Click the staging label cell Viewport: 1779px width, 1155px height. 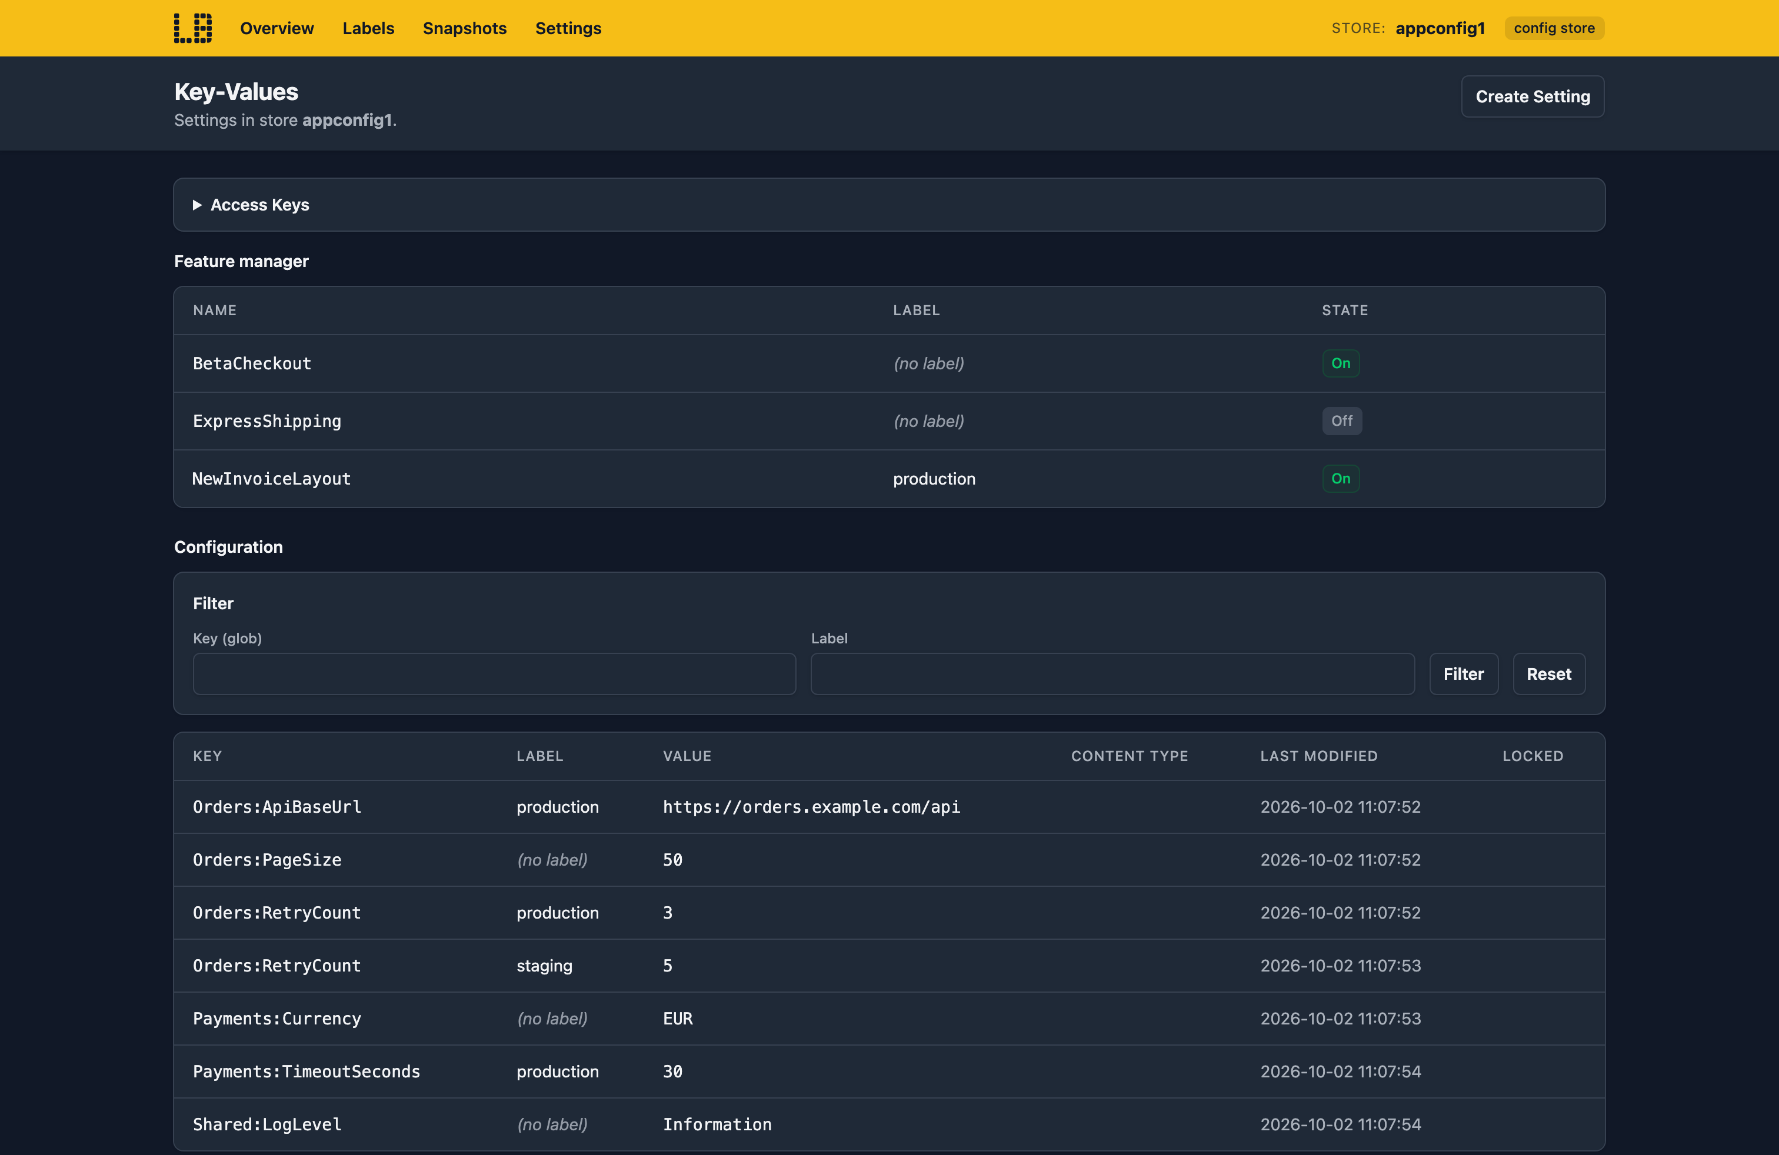pyautogui.click(x=544, y=966)
